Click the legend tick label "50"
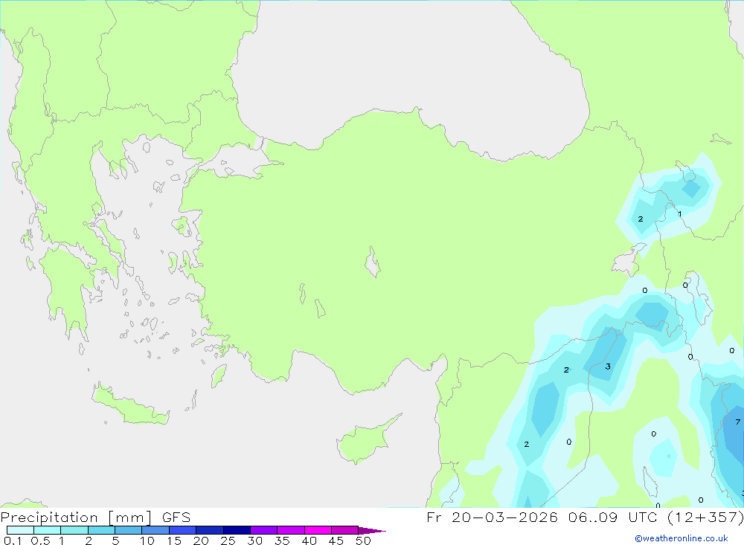Screen dimensions: 744x545 363,541
